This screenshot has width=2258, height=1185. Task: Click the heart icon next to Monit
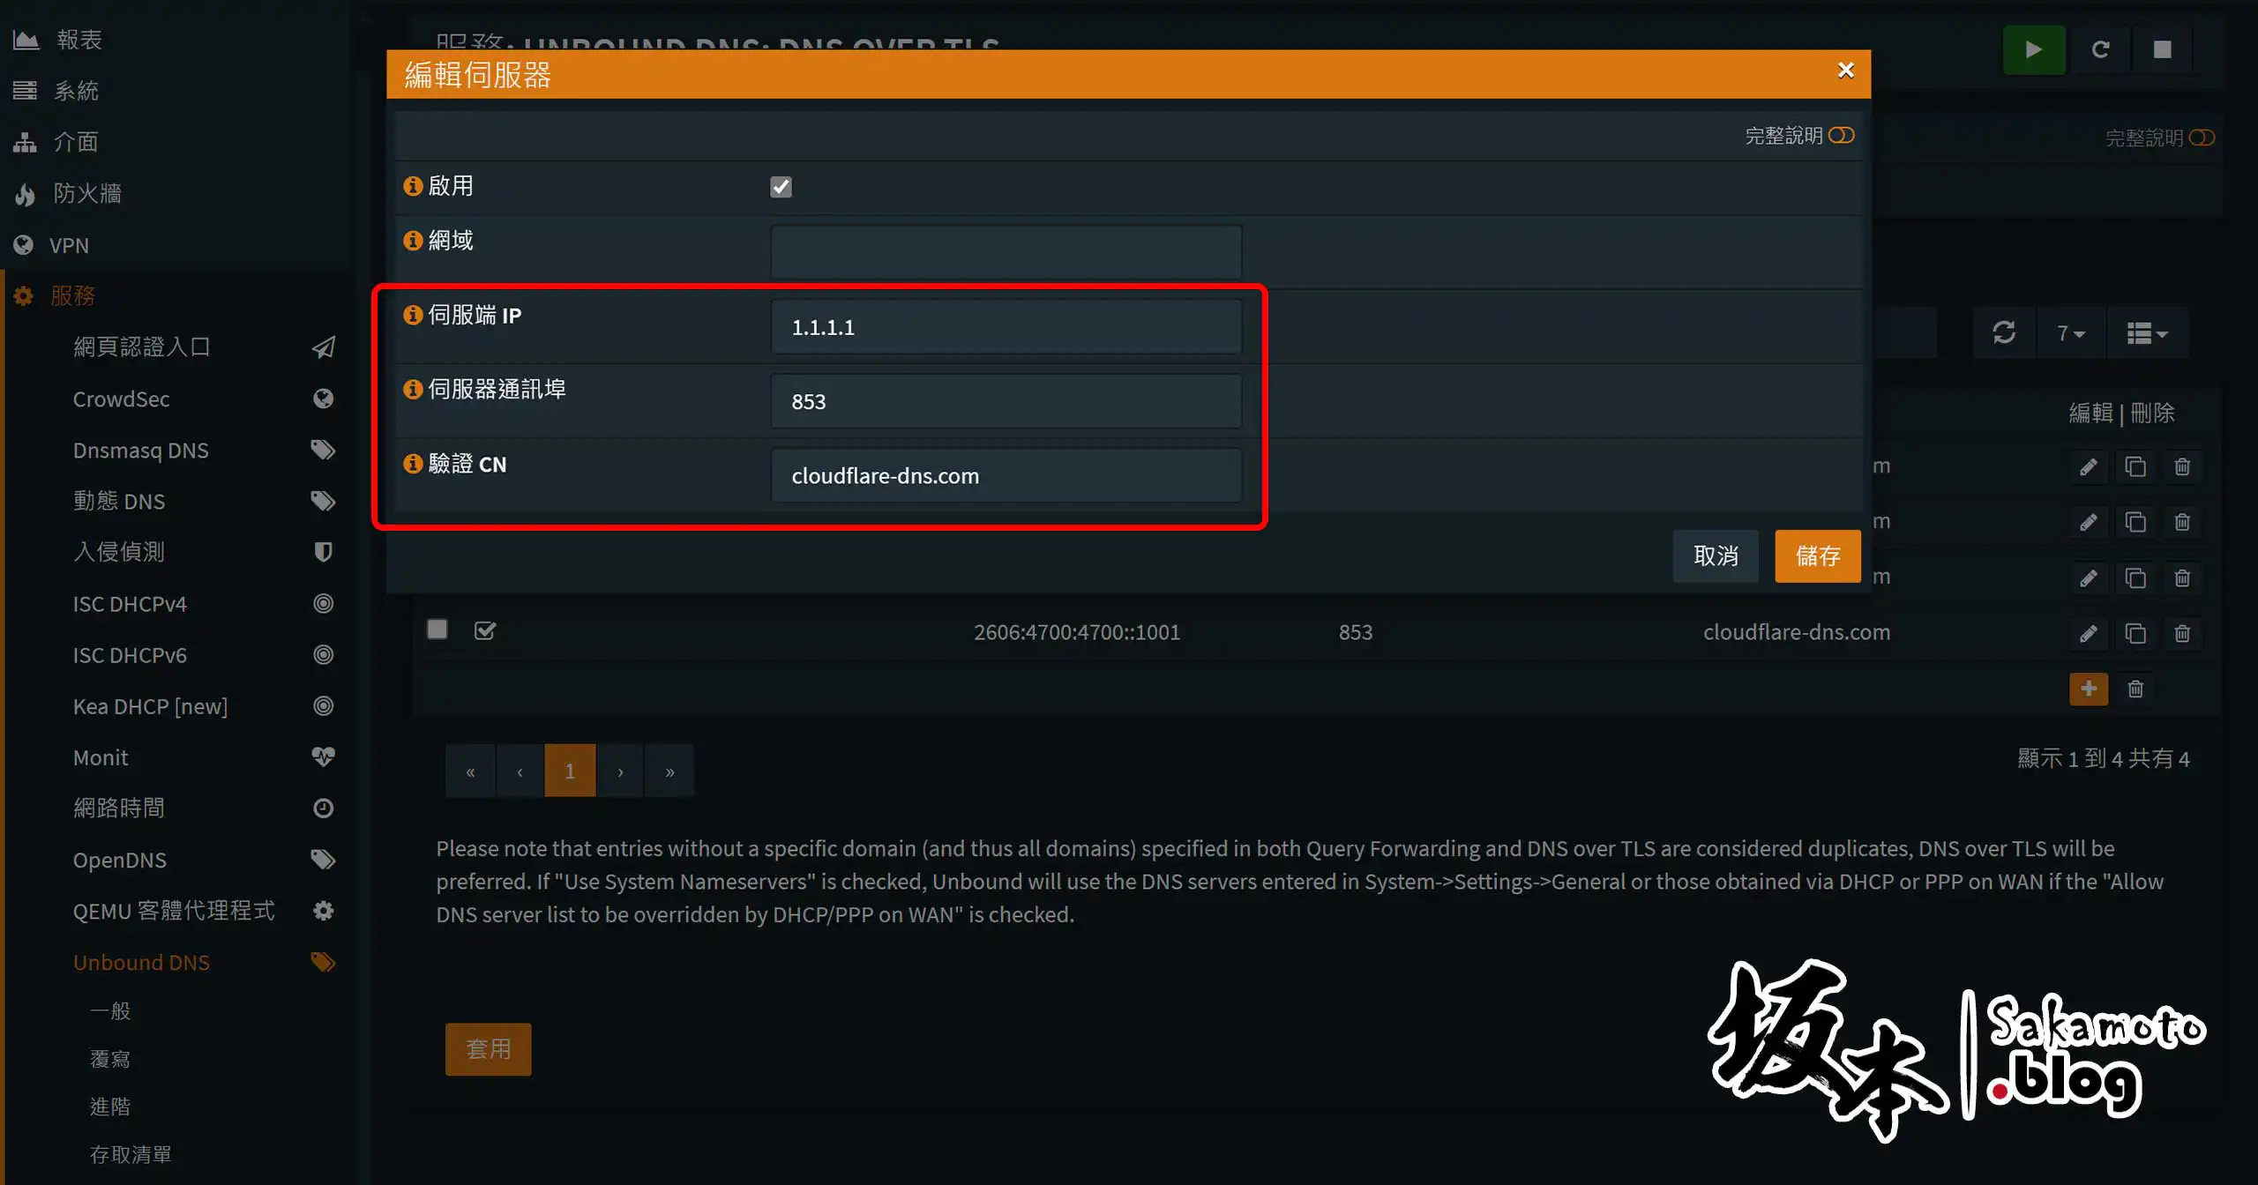point(323,756)
